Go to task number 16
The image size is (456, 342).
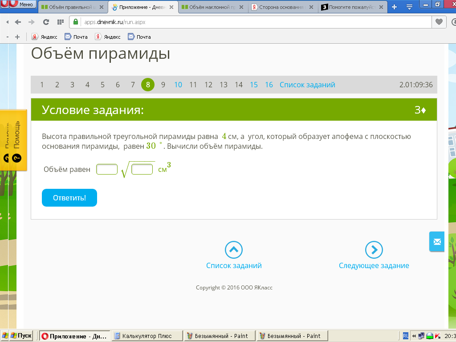pyautogui.click(x=269, y=85)
